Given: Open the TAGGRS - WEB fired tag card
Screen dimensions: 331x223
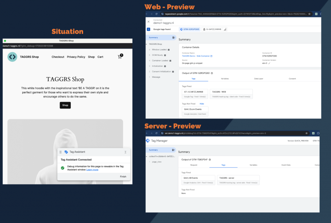Looking at the screenshot, I should [231, 94].
